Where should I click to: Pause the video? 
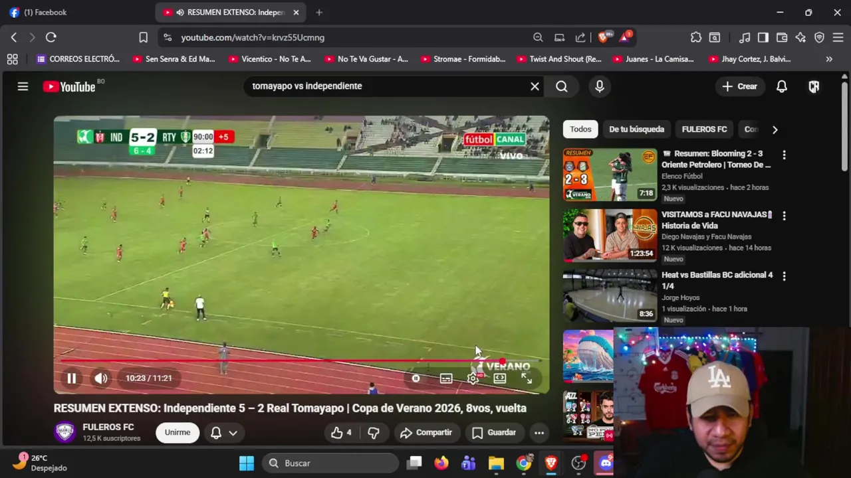71,378
